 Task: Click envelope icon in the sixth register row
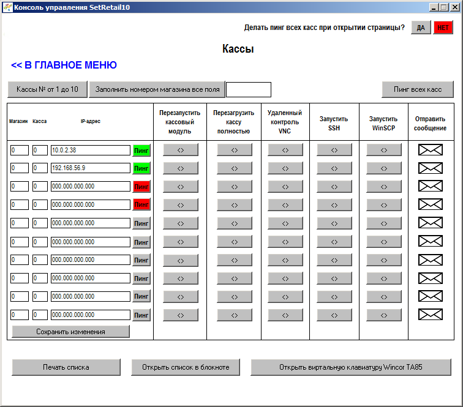tap(430, 241)
